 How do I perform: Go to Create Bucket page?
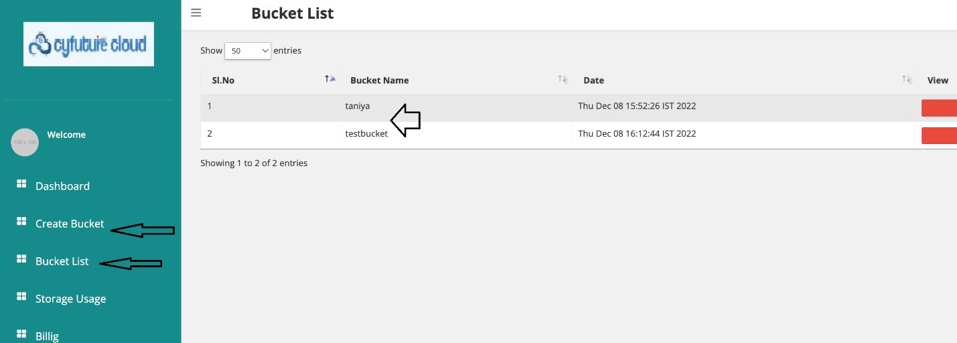(x=70, y=224)
